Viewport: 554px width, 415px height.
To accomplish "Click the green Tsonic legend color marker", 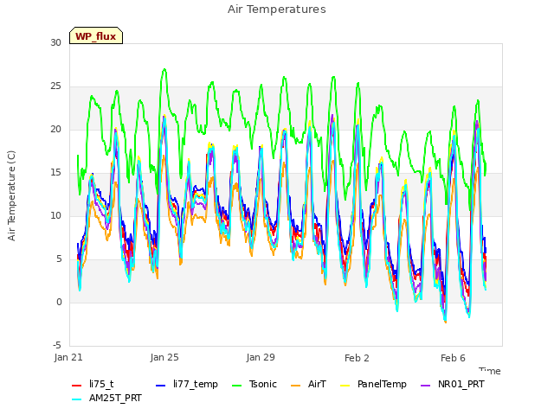I will click(x=236, y=386).
